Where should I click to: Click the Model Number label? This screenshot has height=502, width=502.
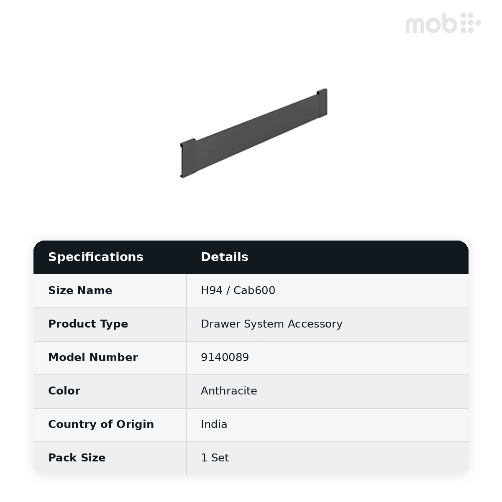pyautogui.click(x=93, y=357)
